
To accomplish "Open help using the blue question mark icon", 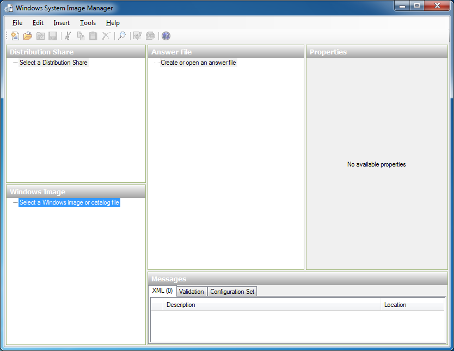I will 166,36.
